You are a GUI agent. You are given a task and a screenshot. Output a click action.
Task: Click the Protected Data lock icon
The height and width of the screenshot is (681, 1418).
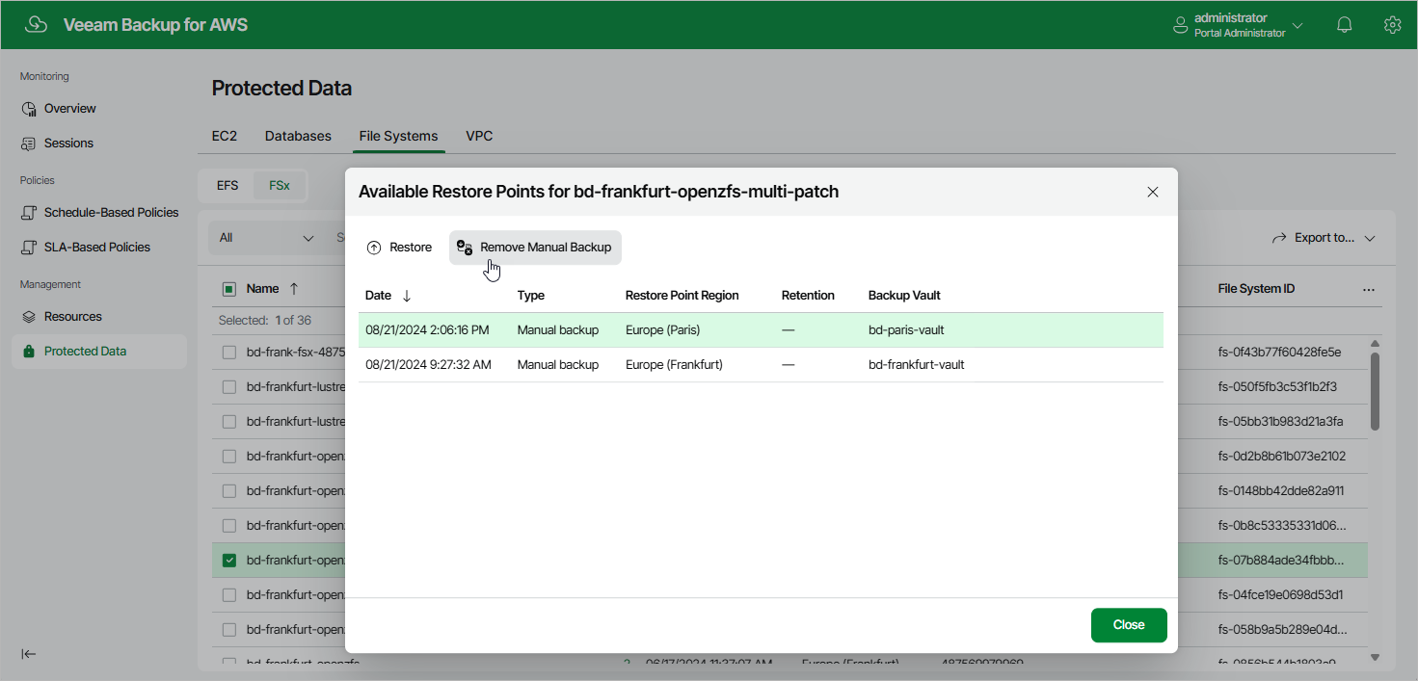[x=29, y=352]
